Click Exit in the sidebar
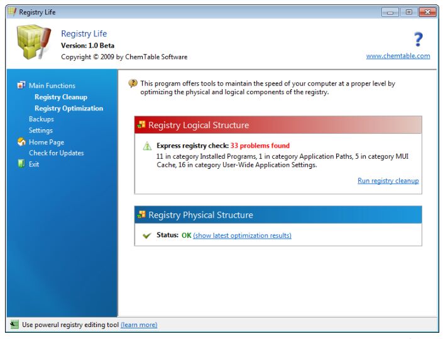 (x=34, y=164)
